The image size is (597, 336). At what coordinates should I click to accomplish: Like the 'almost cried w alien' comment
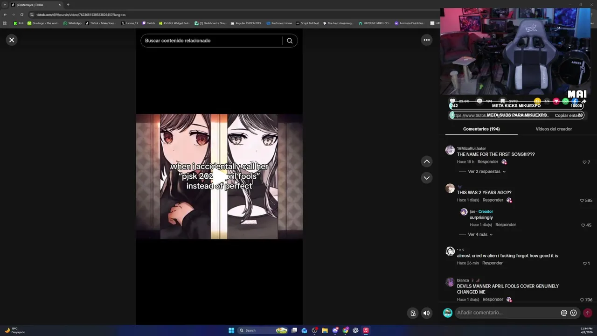[584, 264]
